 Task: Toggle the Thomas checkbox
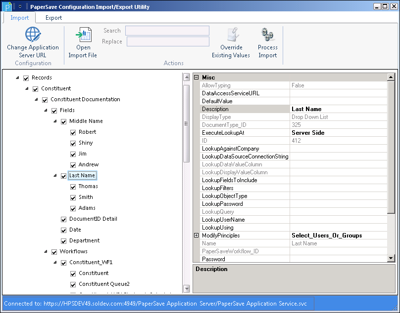click(73, 187)
